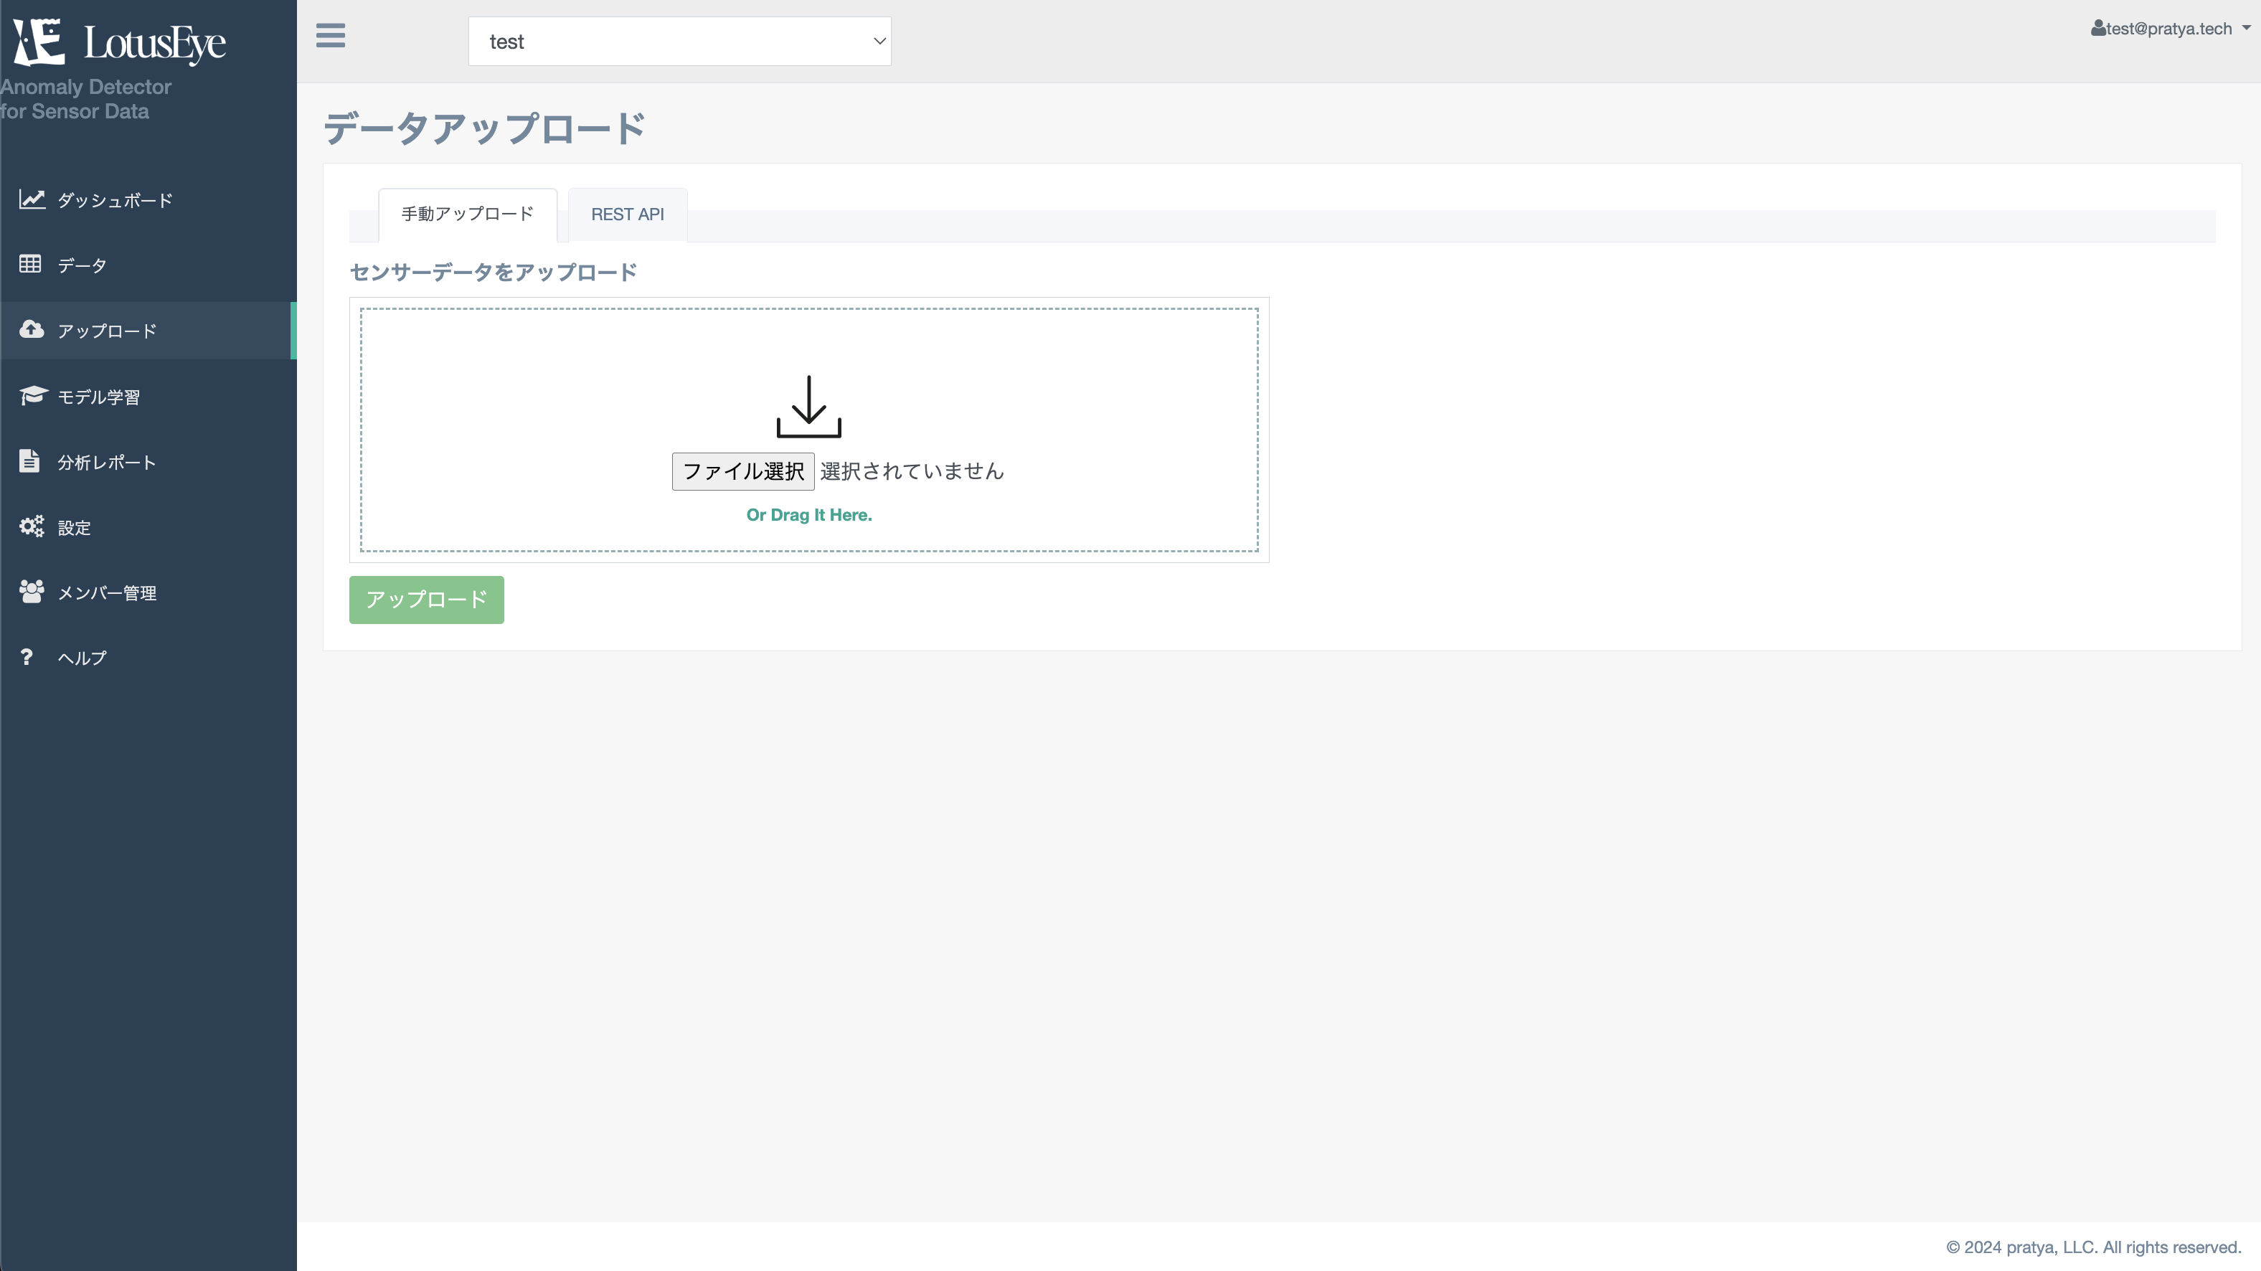
Task: Click the dashboard chart icon
Action: (x=32, y=200)
